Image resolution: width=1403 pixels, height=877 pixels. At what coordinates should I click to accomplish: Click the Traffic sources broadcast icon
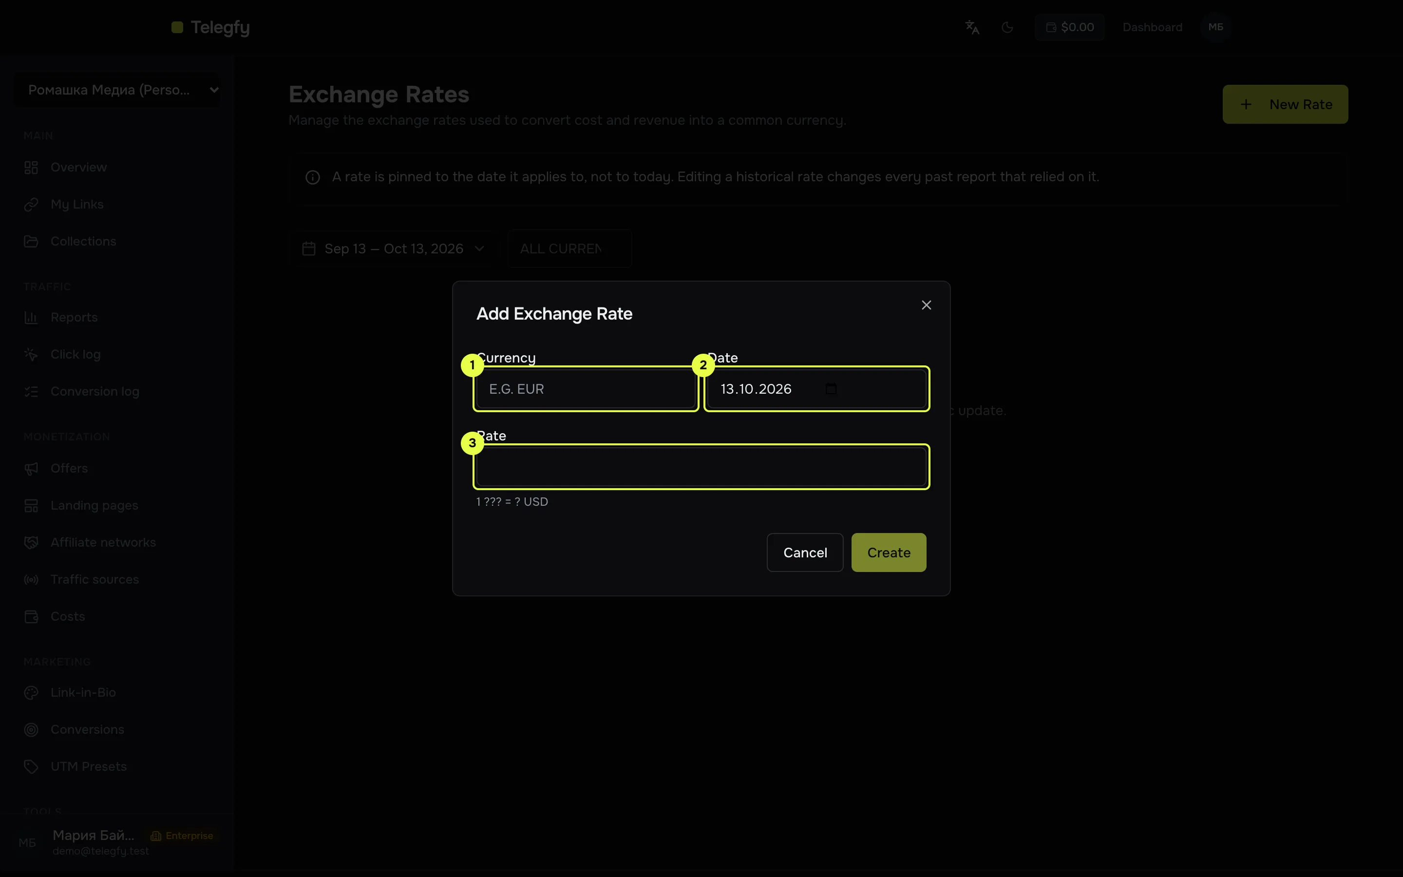pos(31,579)
